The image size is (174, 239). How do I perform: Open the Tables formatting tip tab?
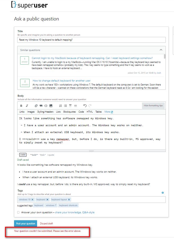(x=99, y=112)
